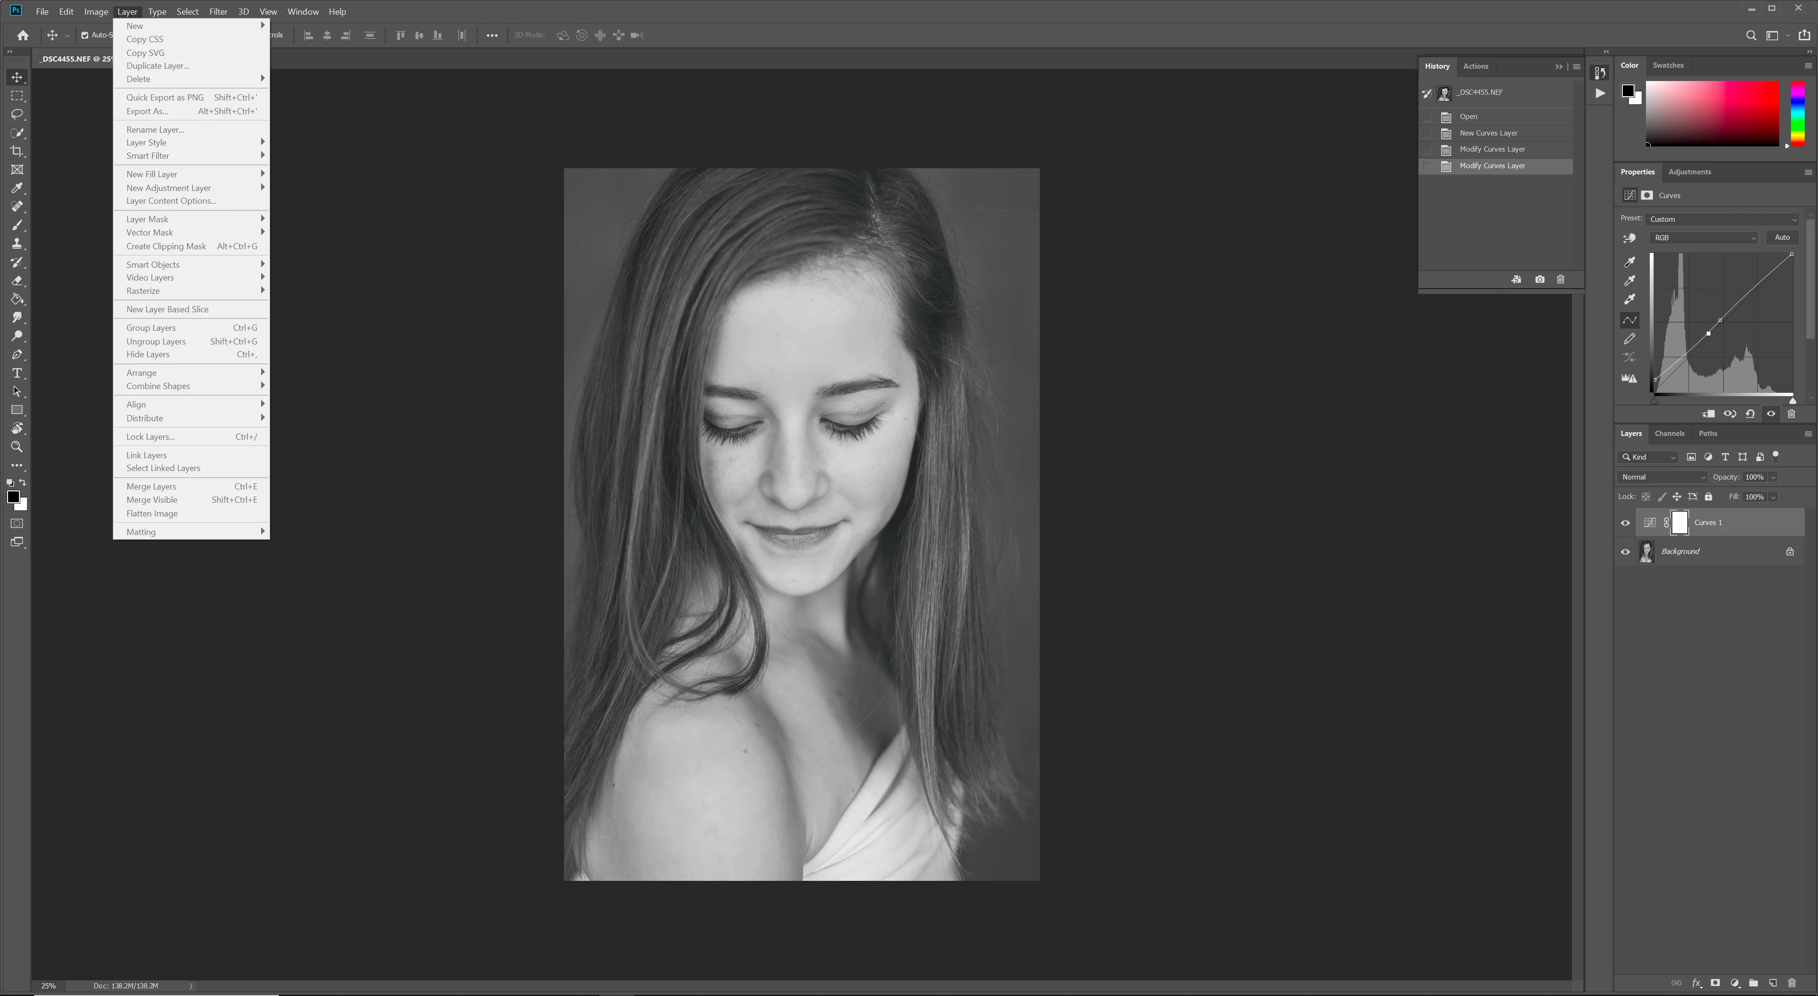Choose Flatten Image from Layer menu
This screenshot has height=996, width=1818.
(152, 514)
